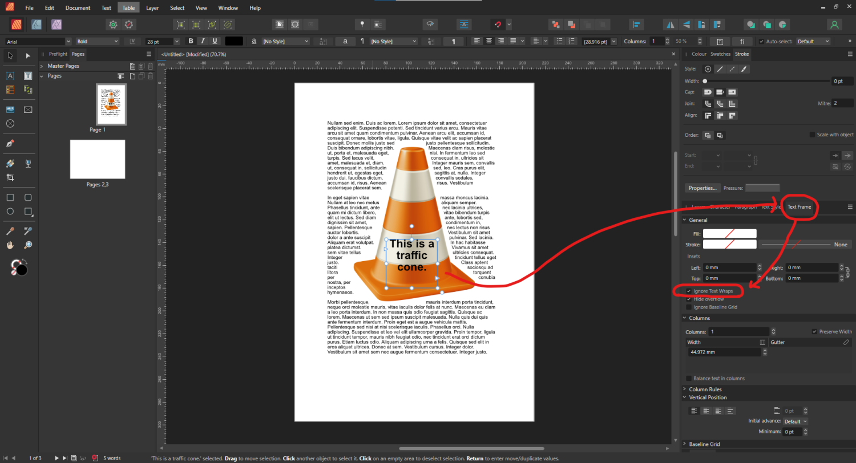The image size is (856, 463).
Task: Click the Properties button in the Stroke panel
Action: click(x=702, y=188)
